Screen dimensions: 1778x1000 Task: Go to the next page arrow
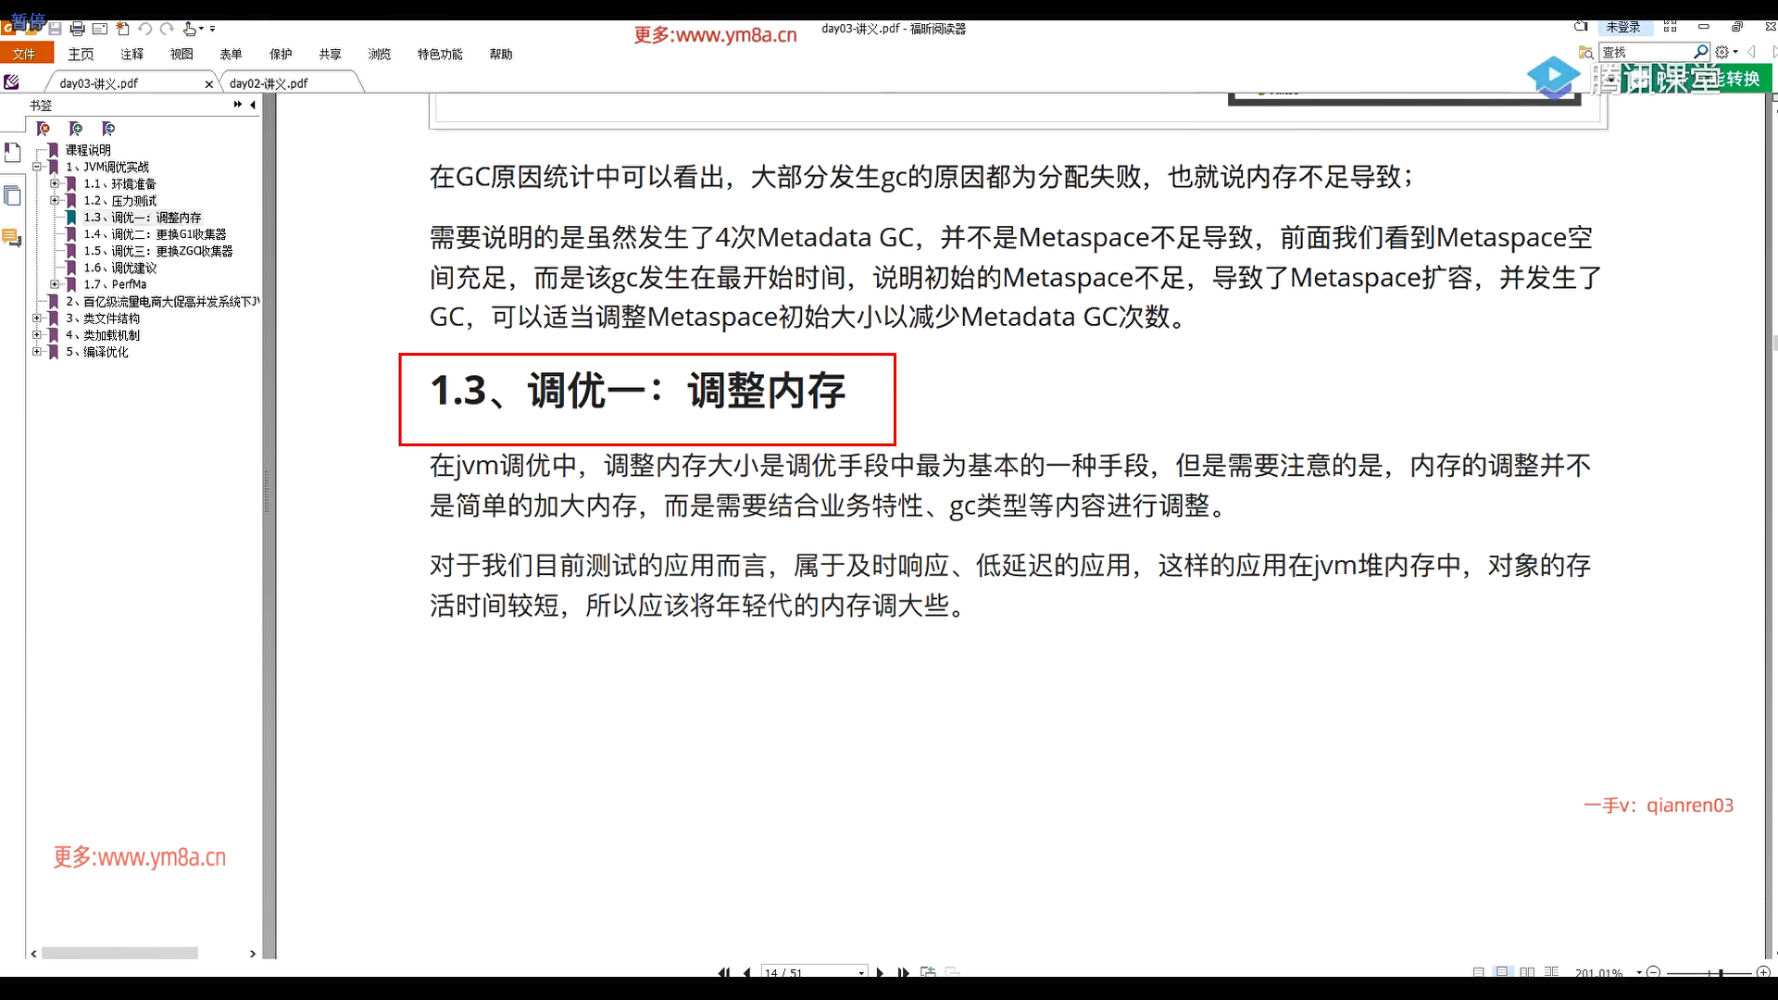[x=880, y=972]
